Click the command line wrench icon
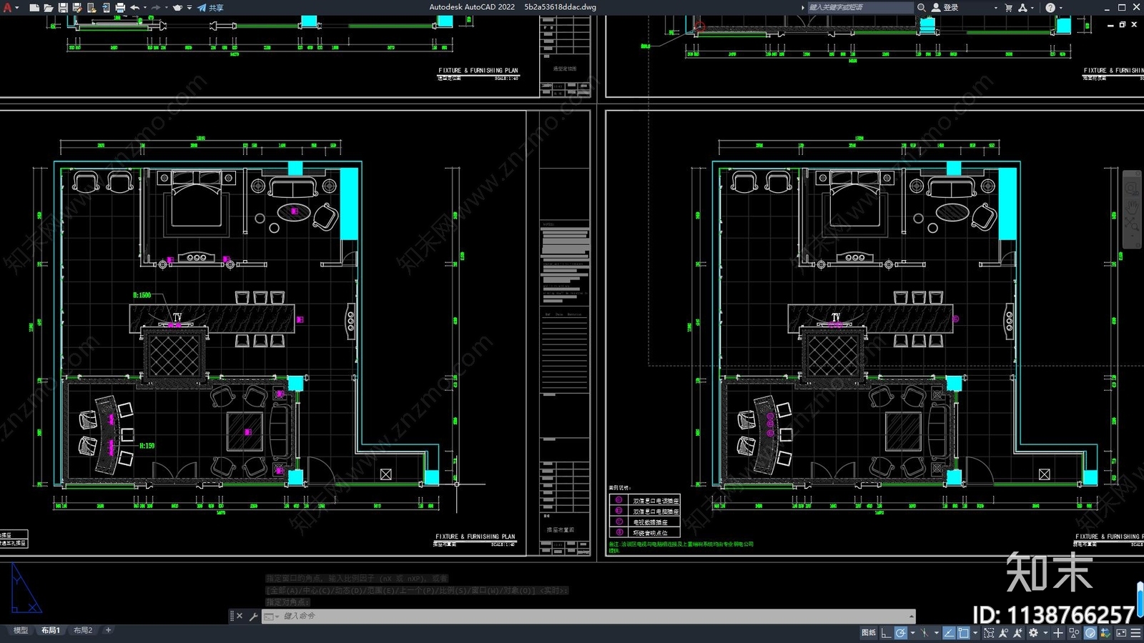The height and width of the screenshot is (643, 1144). (253, 616)
